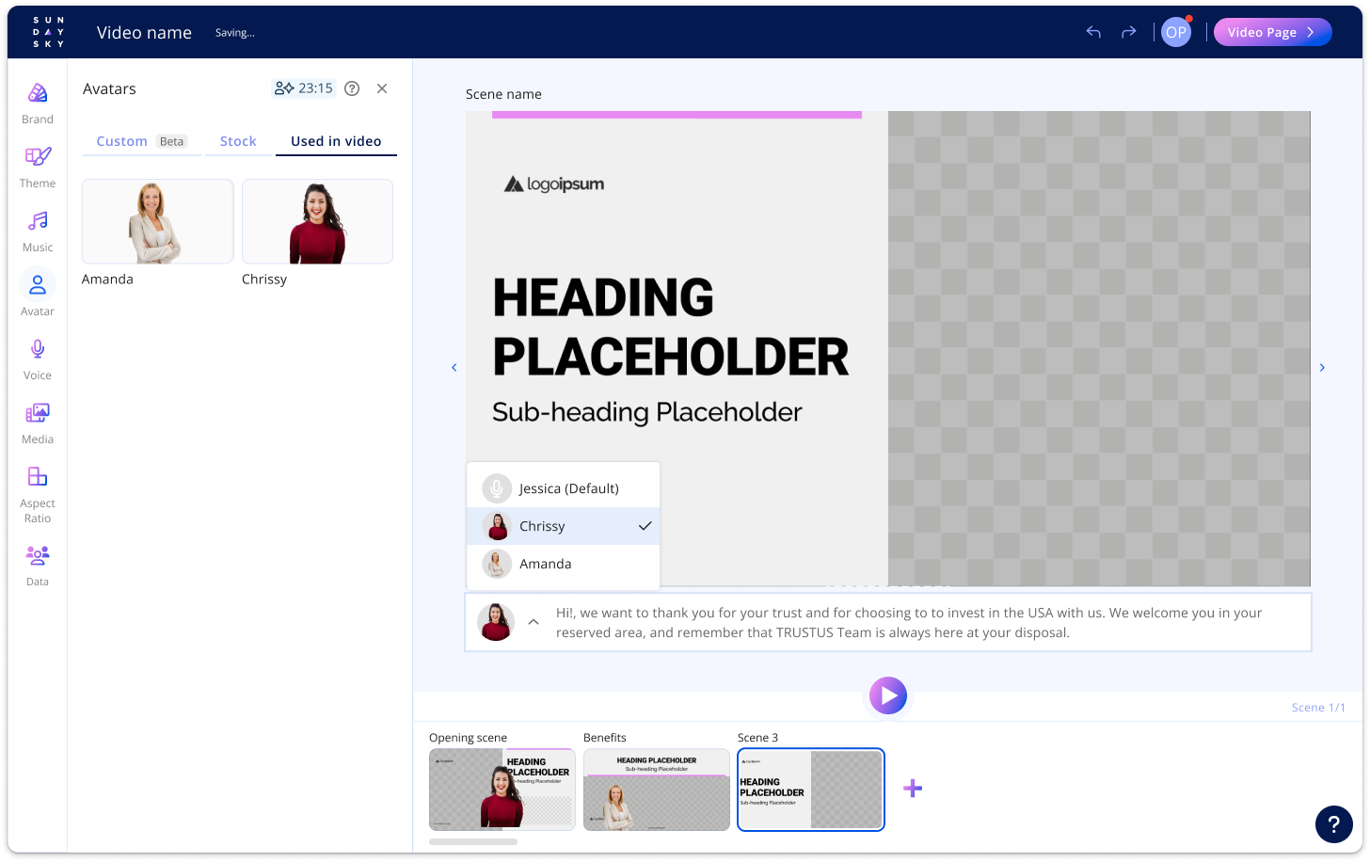The image size is (1370, 862).
Task: Open the Aspect Ratio panel
Action: 38,494
